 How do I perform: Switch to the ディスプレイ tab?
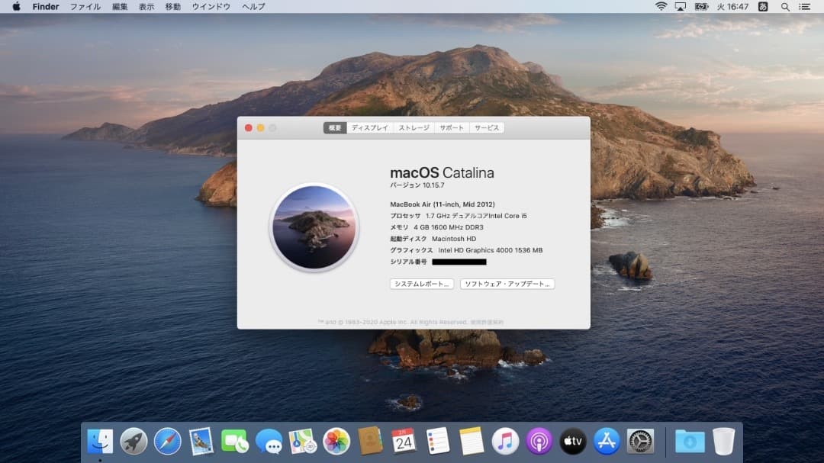tap(372, 127)
